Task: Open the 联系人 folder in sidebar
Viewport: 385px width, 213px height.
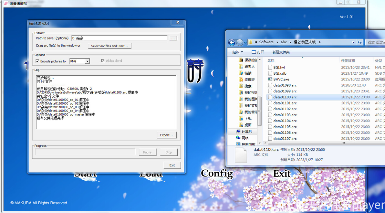Action: pyautogui.click(x=247, y=67)
